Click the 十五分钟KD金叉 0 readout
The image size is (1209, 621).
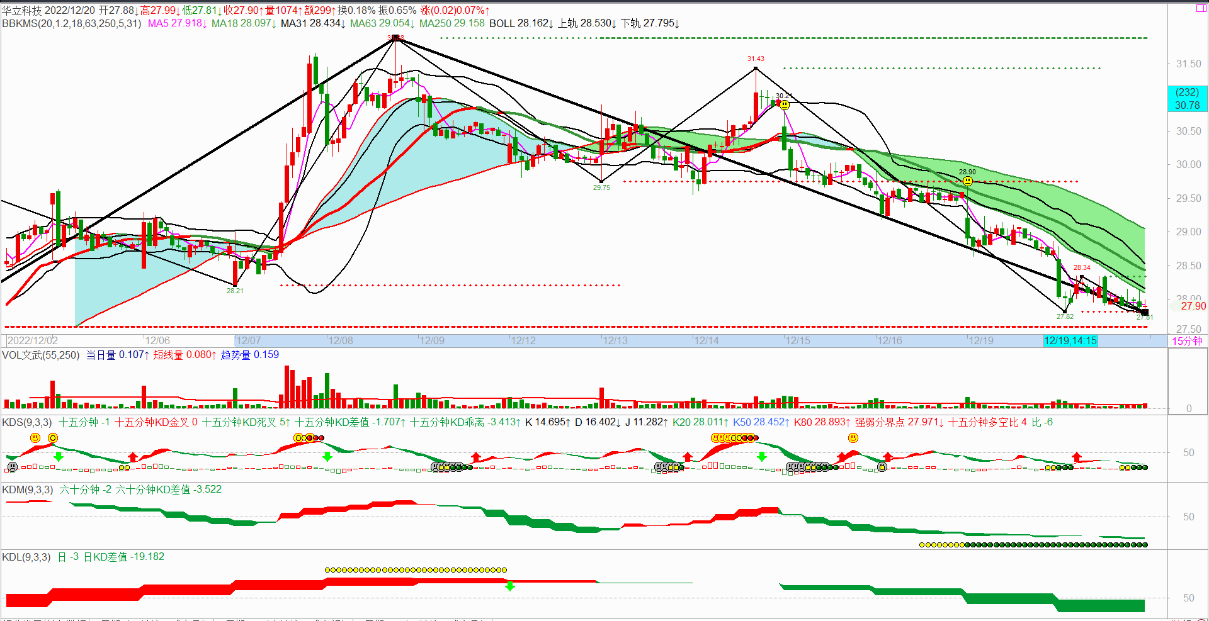pos(156,422)
